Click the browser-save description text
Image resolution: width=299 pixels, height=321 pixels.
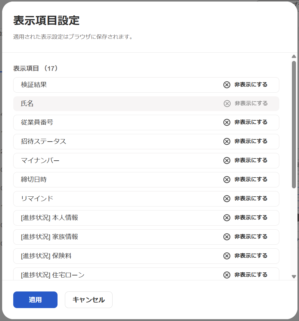[73, 37]
